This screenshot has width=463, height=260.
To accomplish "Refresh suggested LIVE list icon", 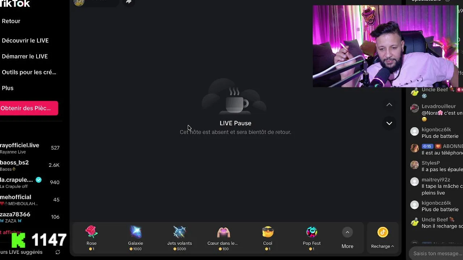I will pos(58,252).
